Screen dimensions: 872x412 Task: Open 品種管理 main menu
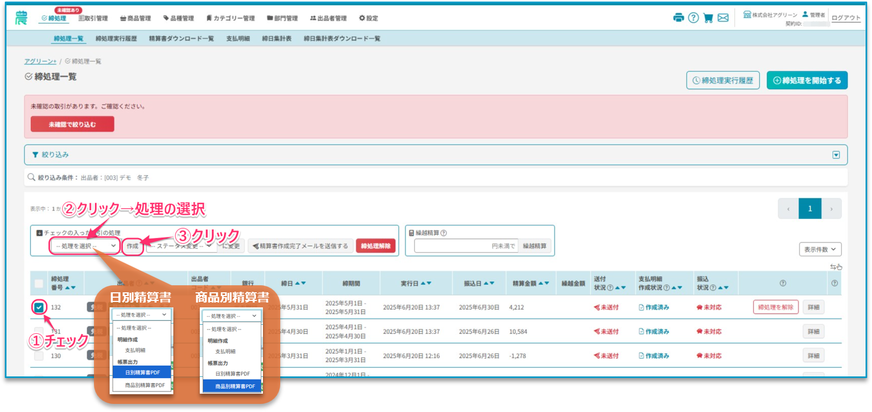click(179, 18)
